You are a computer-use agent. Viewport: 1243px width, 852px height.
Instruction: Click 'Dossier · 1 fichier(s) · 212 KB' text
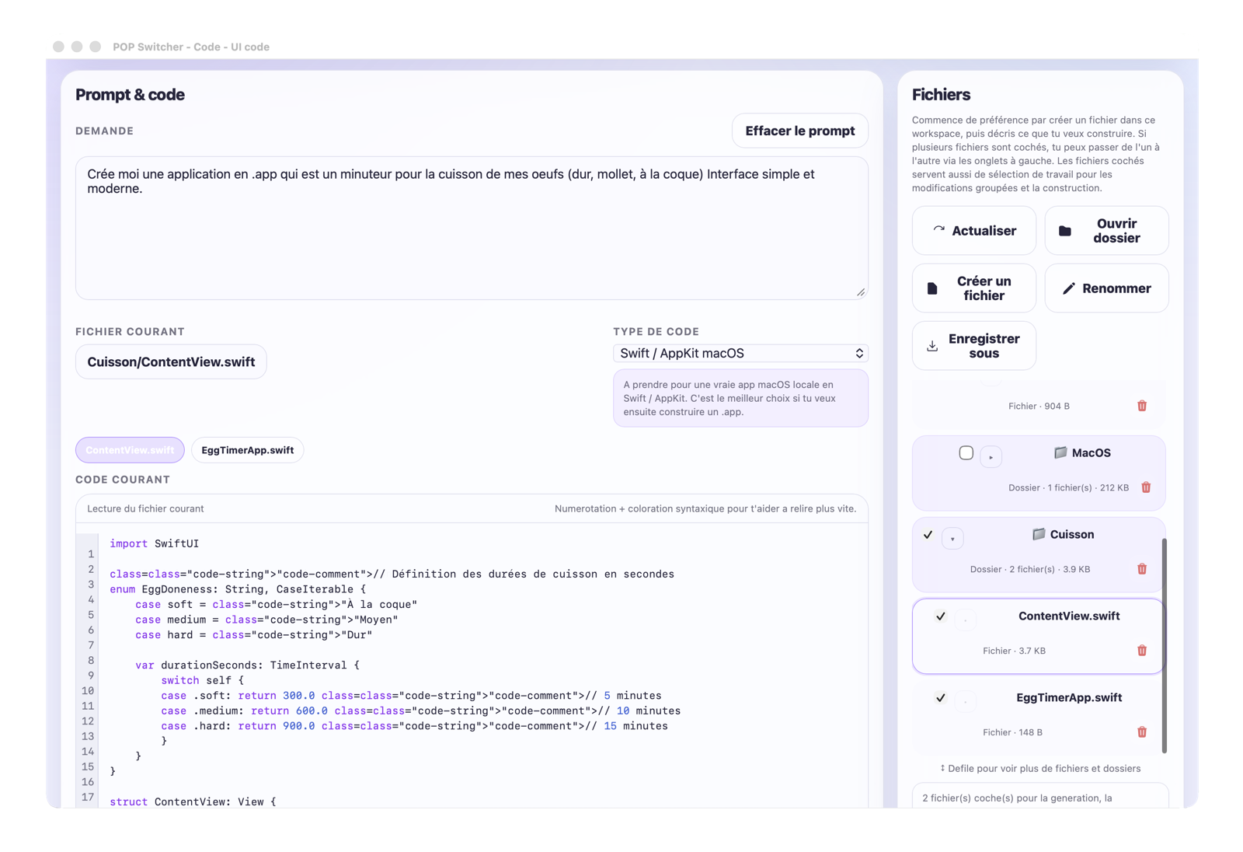point(1068,487)
